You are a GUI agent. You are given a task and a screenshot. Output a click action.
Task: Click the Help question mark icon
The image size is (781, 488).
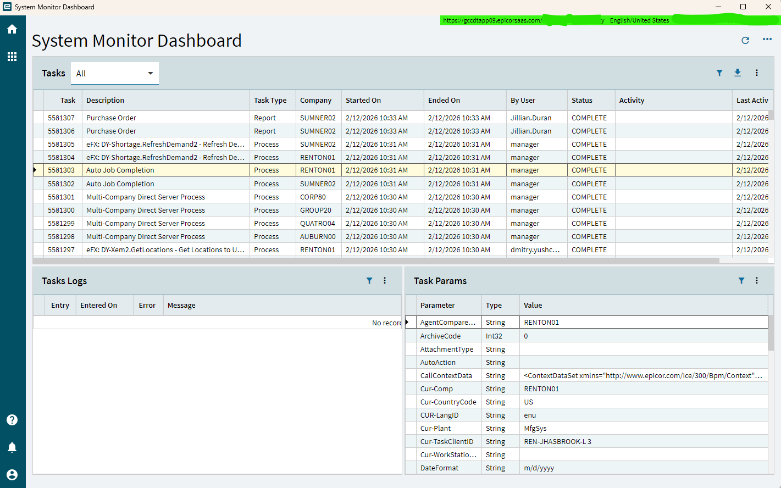12,420
